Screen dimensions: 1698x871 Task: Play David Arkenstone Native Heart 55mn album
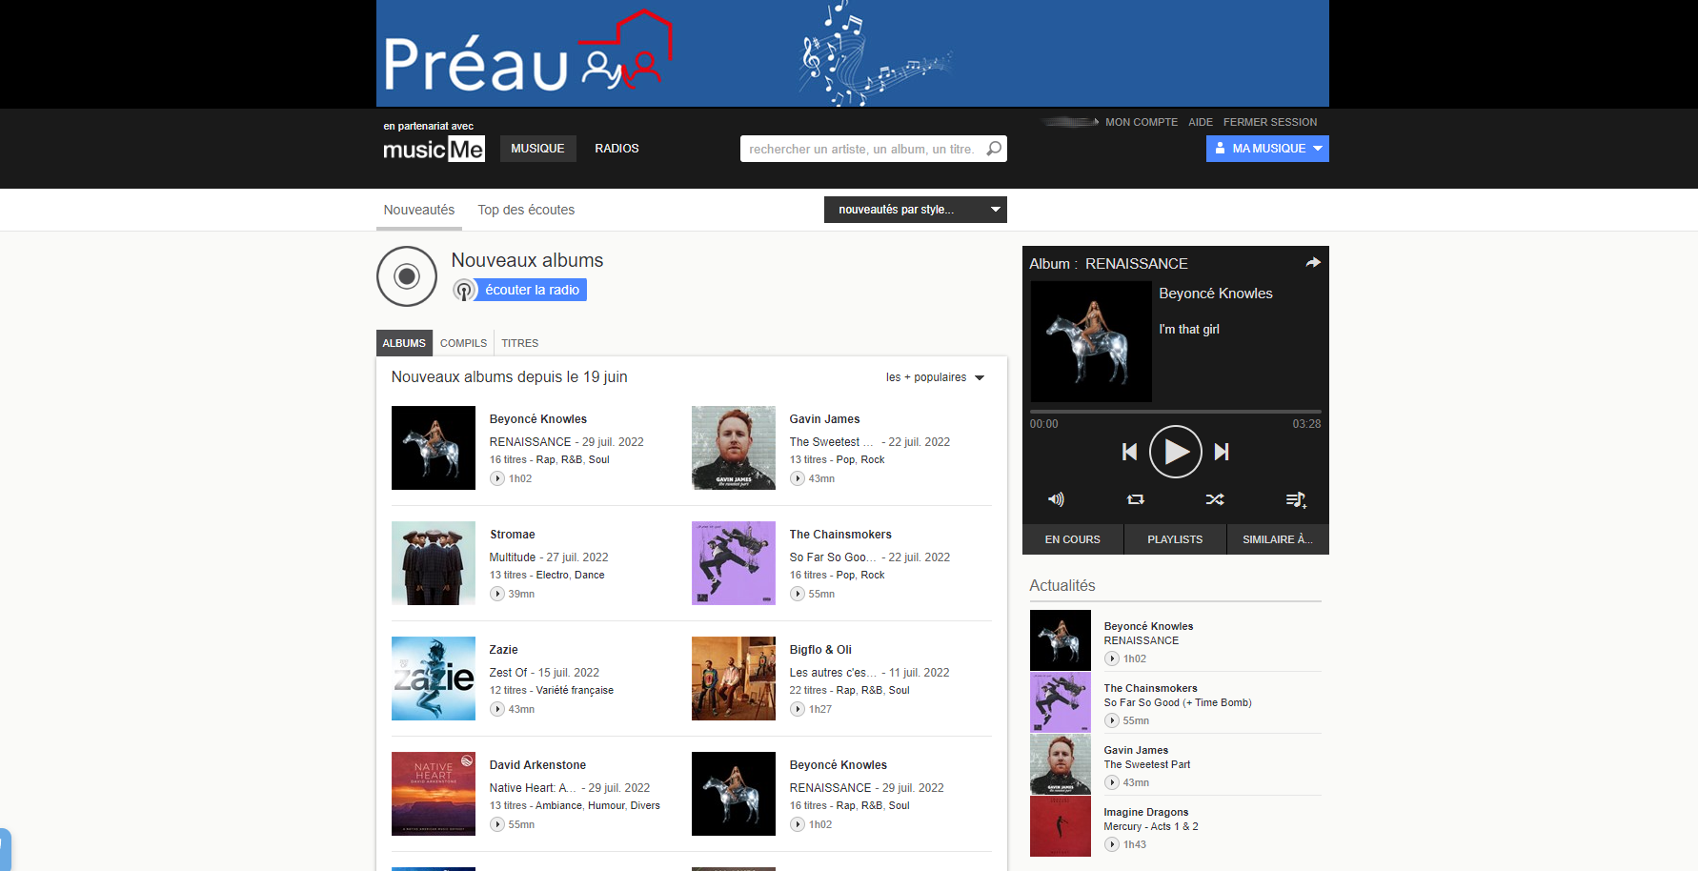(497, 824)
